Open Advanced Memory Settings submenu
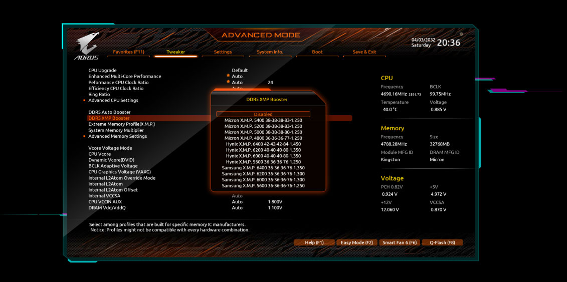This screenshot has width=567, height=282. pyautogui.click(x=117, y=136)
